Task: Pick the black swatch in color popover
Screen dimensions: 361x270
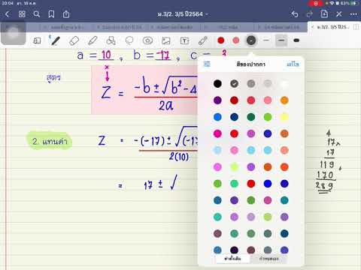Action: pyautogui.click(x=217, y=83)
